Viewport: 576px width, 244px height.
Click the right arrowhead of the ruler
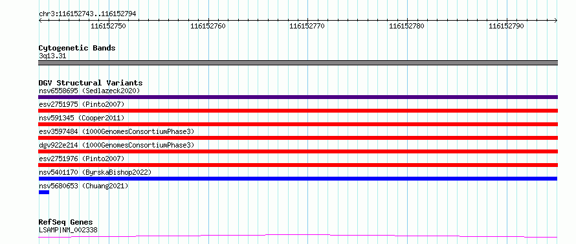(x=556, y=21)
